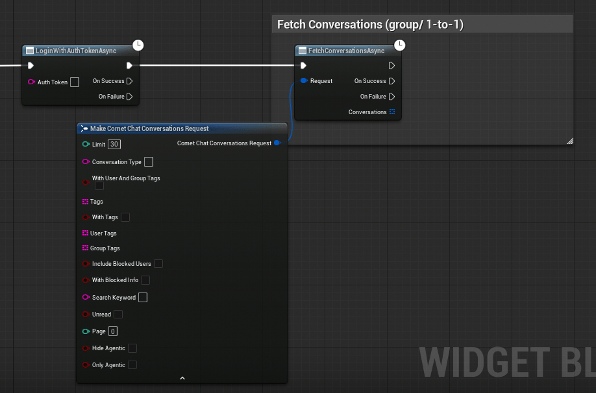Select the LoginWithAuthTokenAsync node title
This screenshot has height=393, width=596.
point(76,51)
